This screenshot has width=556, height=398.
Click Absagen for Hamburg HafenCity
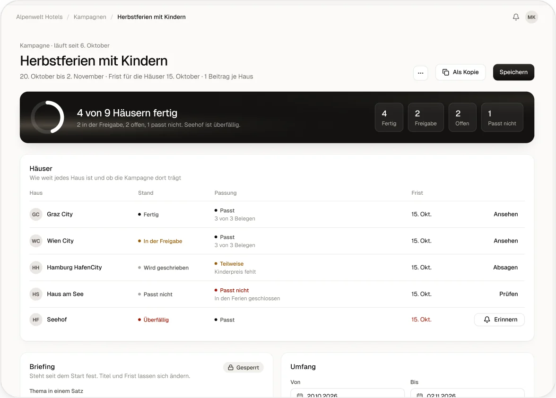pos(505,267)
